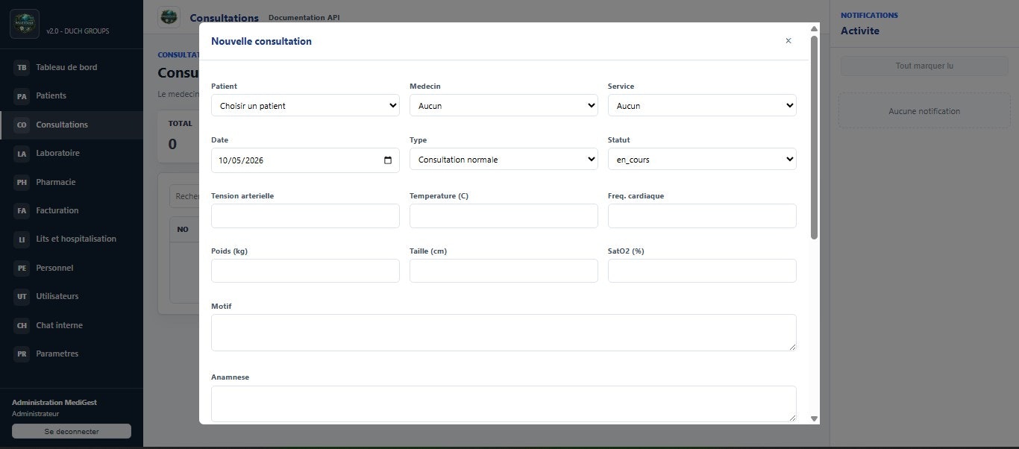
Task: Click the UT Utilisateurs sidebar badge icon
Action: pyautogui.click(x=22, y=297)
